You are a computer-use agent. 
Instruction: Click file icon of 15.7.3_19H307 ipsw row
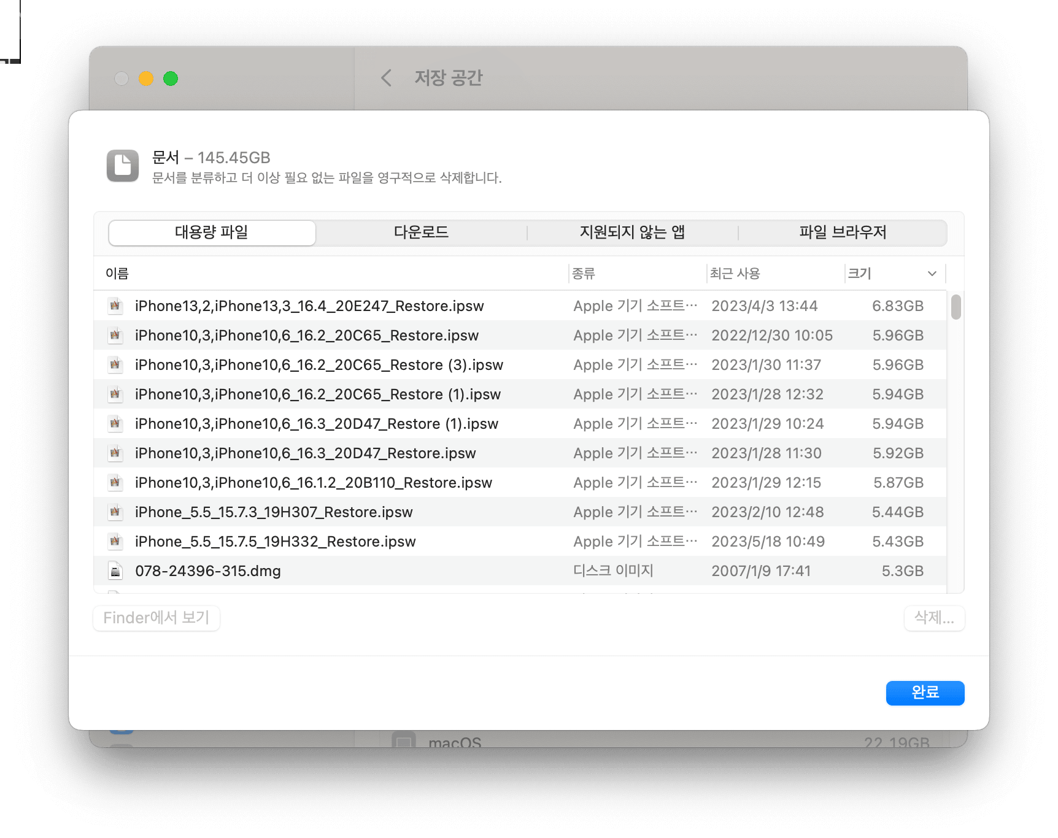(x=115, y=512)
